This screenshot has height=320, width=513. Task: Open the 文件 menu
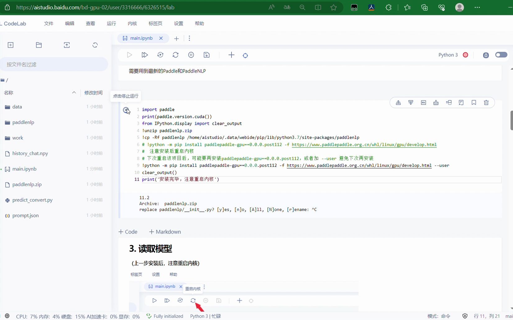point(49,24)
